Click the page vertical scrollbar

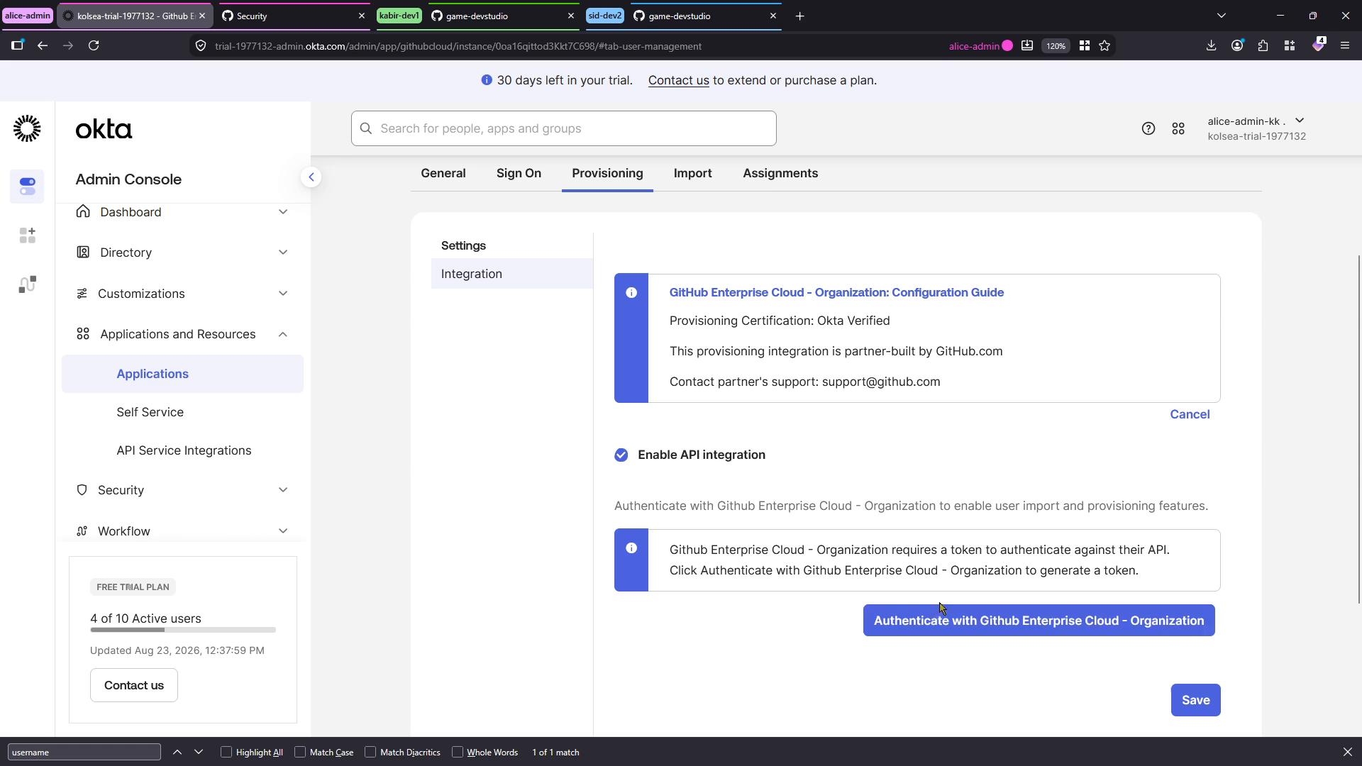(x=1358, y=429)
